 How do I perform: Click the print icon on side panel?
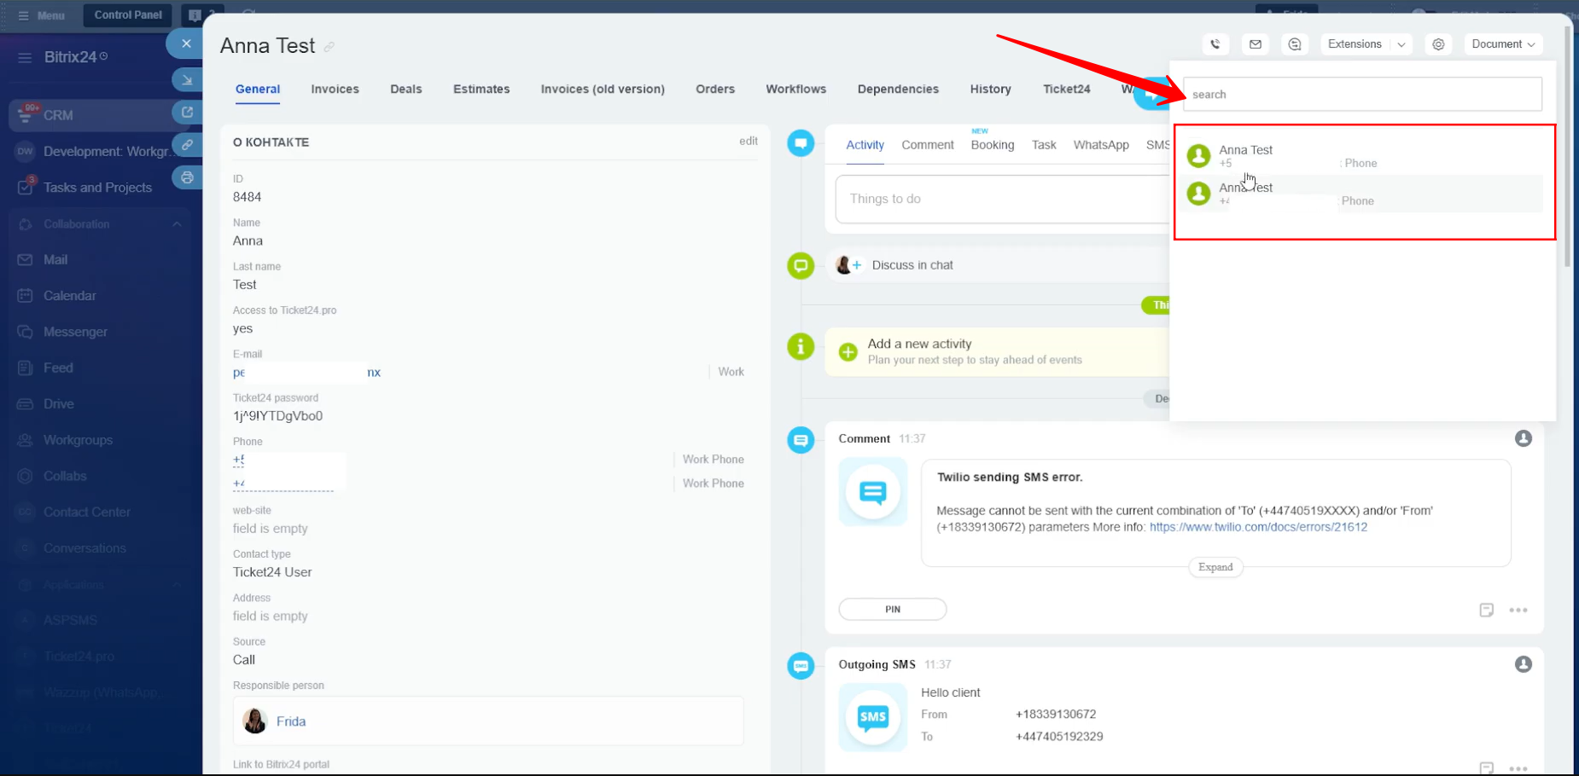pos(187,177)
